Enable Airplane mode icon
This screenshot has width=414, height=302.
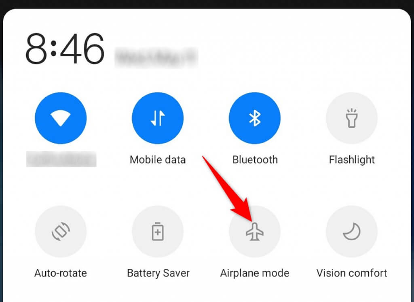tap(255, 232)
